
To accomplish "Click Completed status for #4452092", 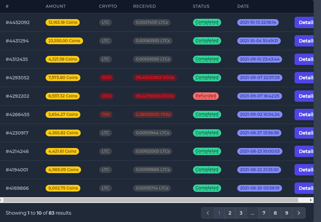I will (207, 22).
